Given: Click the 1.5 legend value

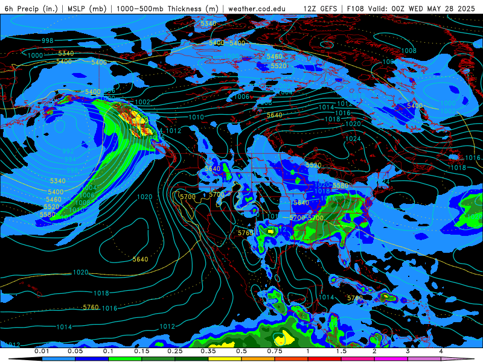Looking at the screenshot, I should 341,351.
